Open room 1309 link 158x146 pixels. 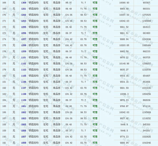pyautogui.click(x=24, y=3)
